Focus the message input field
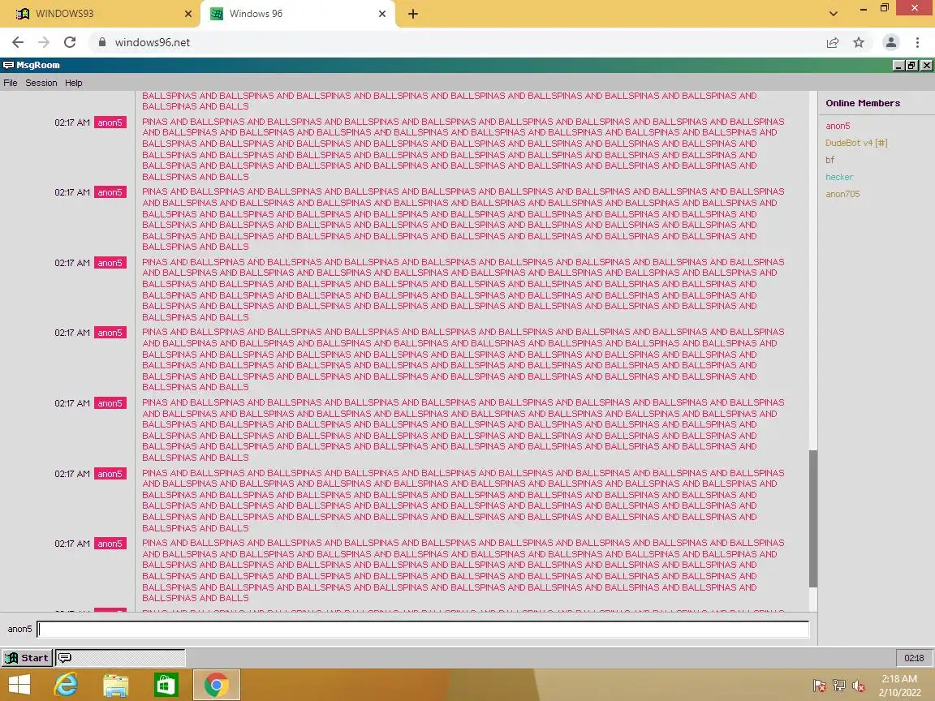 click(423, 629)
